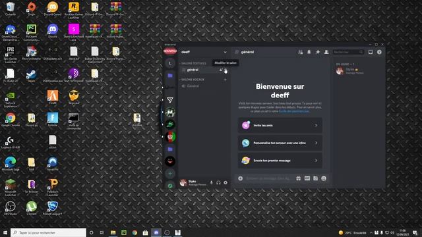Viewport: 422px width, 237px height.
Task: Open the GIF picker button
Action: click(307, 178)
